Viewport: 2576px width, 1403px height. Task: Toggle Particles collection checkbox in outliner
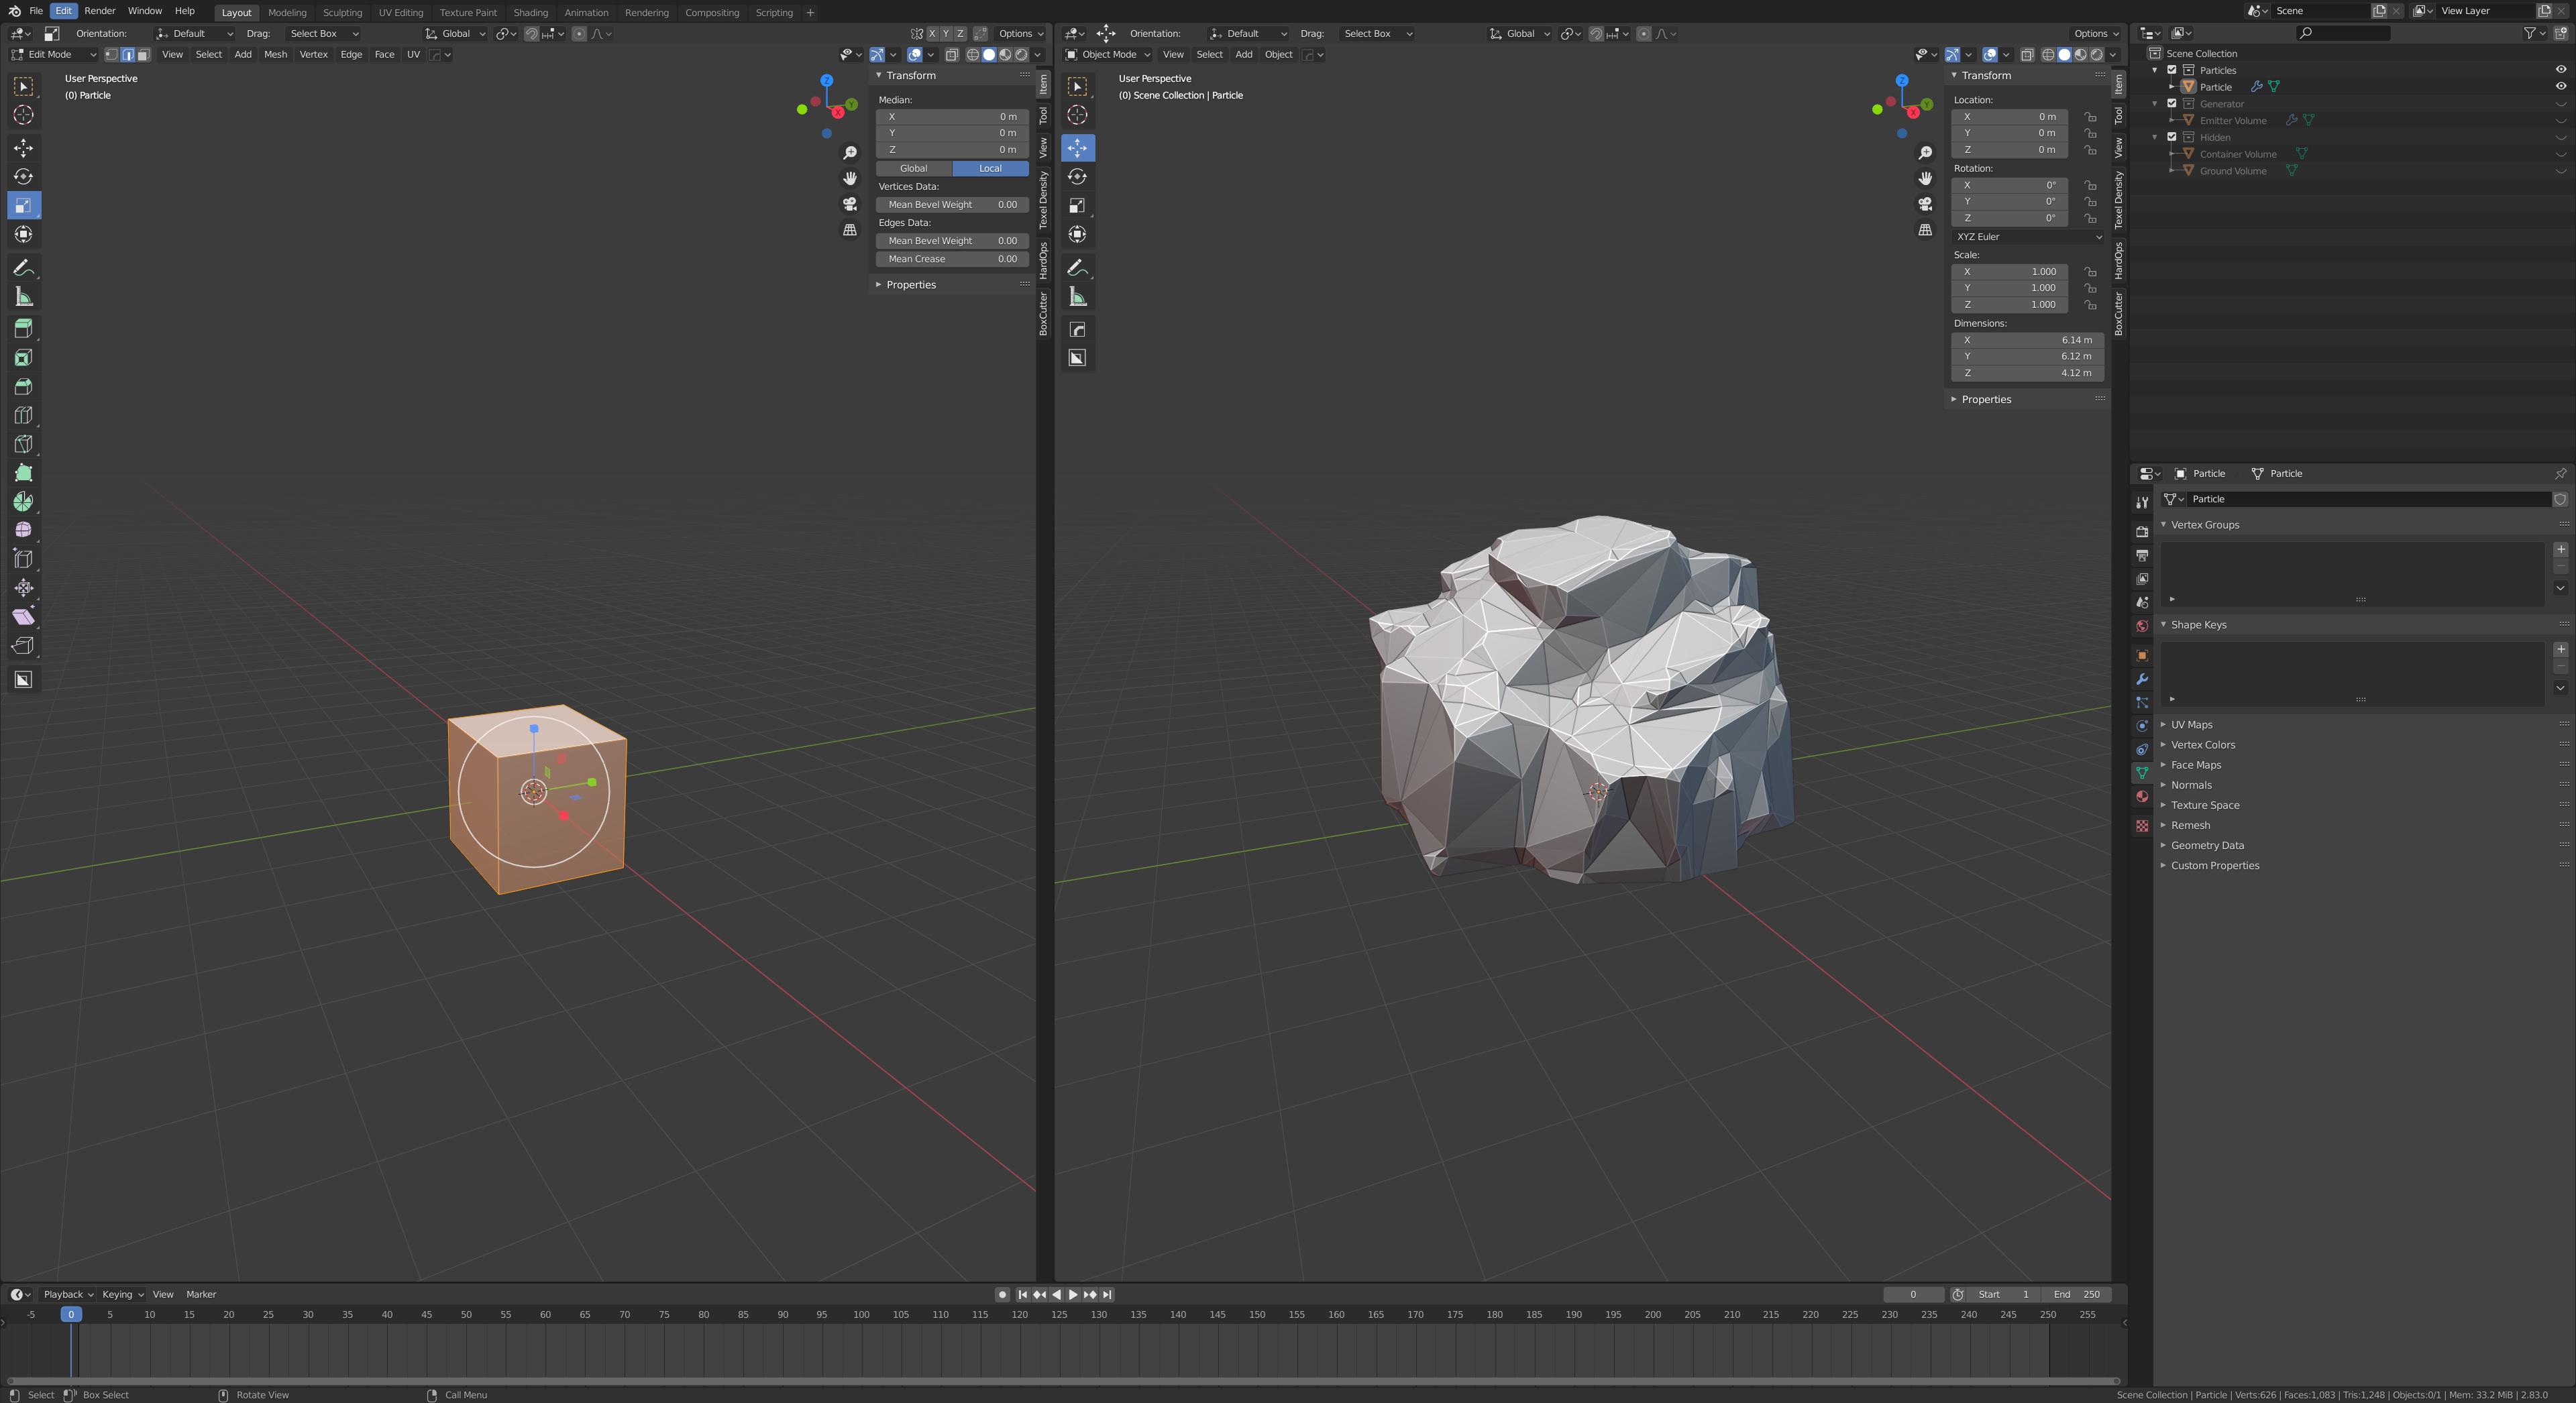(2171, 70)
